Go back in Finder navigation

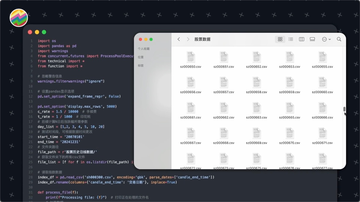coord(179,39)
